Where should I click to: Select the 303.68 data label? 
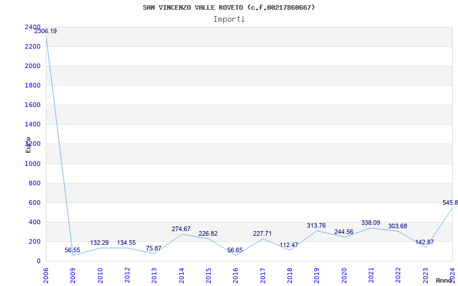pyautogui.click(x=397, y=226)
